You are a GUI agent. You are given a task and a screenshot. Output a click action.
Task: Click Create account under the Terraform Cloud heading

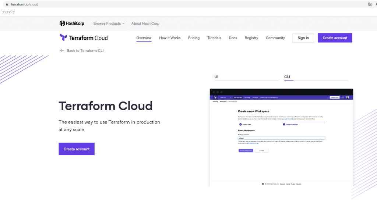(77, 149)
